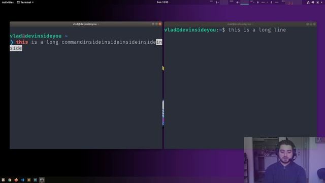Click the right terminal title bar
This screenshot has width=325, height=183.
tap(240, 24)
